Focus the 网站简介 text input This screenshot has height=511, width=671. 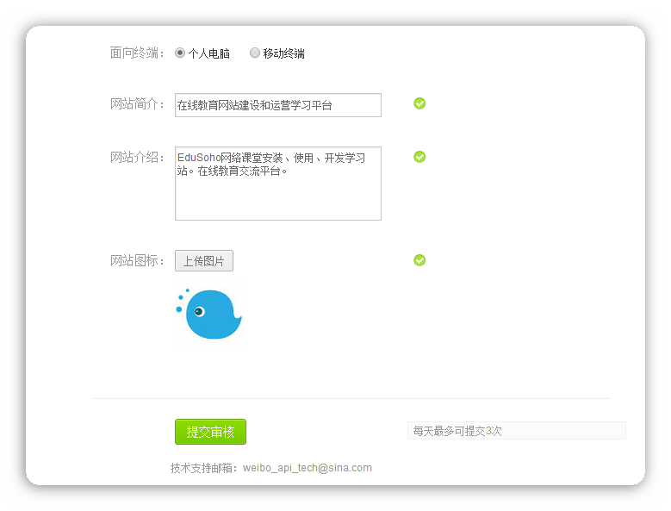coord(277,105)
